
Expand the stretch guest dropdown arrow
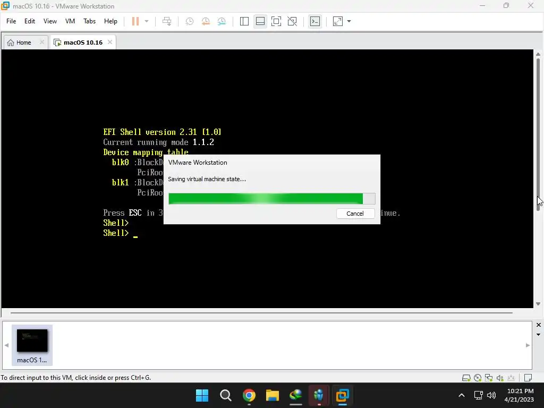[x=349, y=21]
